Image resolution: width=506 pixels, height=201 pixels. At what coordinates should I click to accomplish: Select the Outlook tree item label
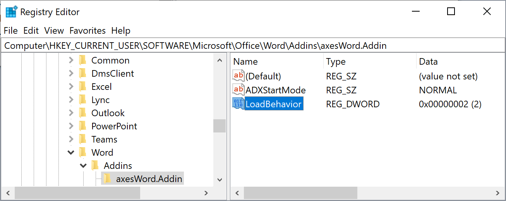point(108,113)
